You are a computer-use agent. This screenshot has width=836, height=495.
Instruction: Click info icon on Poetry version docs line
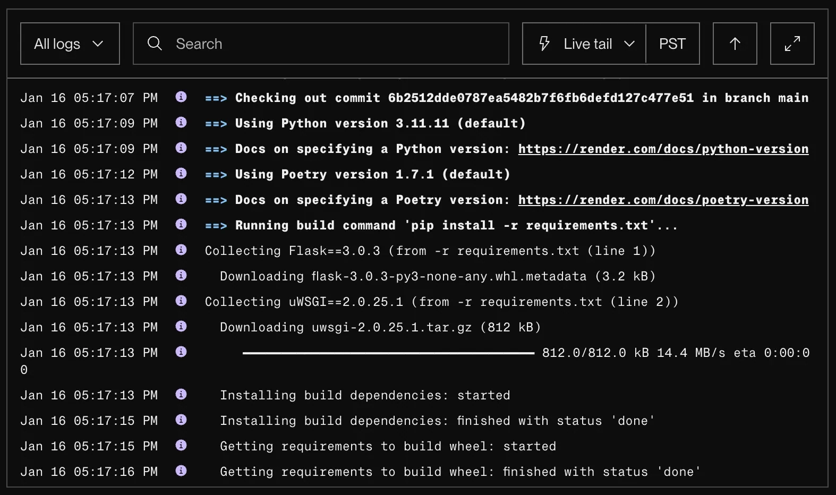click(x=181, y=199)
